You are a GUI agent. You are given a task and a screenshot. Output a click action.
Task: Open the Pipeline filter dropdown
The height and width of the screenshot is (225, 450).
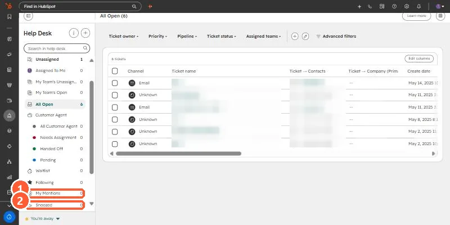pyautogui.click(x=187, y=37)
